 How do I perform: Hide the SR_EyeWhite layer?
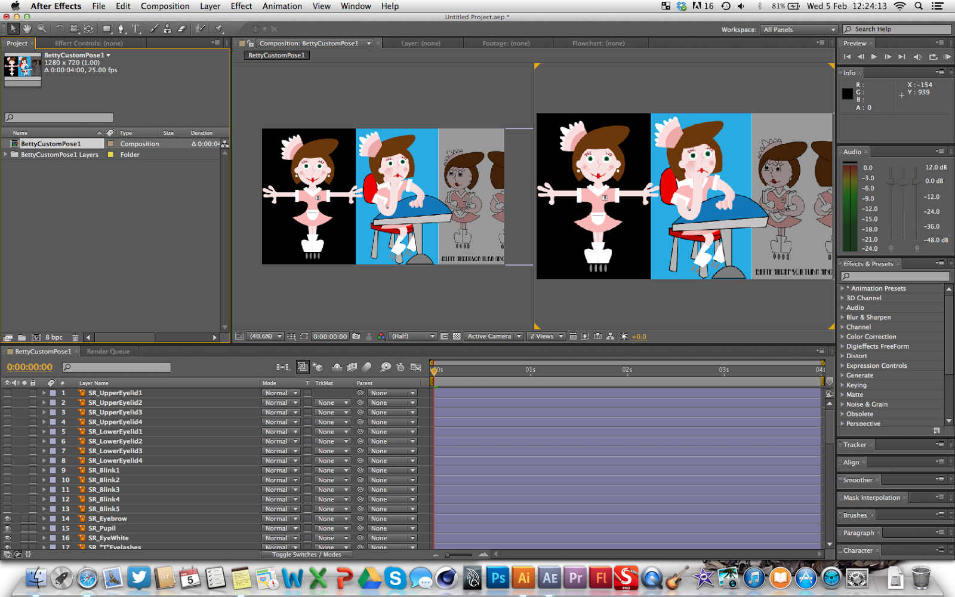click(x=8, y=538)
